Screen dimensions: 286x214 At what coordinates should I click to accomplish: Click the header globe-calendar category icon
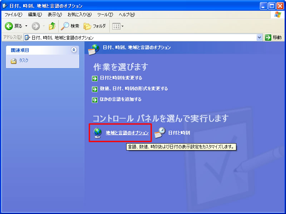coord(94,49)
